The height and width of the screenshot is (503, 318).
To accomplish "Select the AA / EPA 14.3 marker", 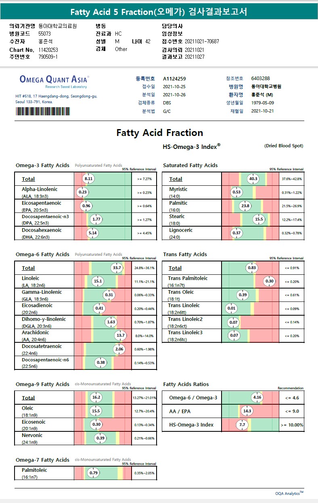I will point(247,411).
